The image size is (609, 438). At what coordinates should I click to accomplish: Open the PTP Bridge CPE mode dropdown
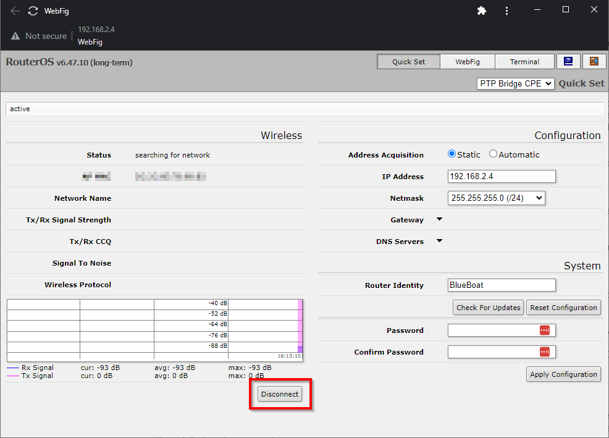point(515,83)
